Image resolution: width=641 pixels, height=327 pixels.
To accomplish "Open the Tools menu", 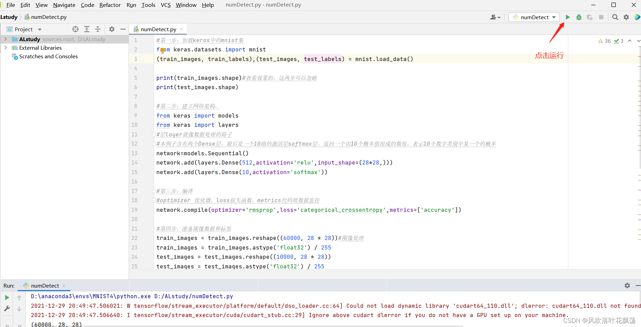I will 149,5.
